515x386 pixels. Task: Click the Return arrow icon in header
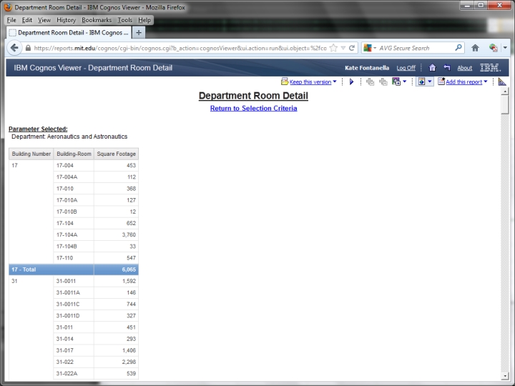446,68
